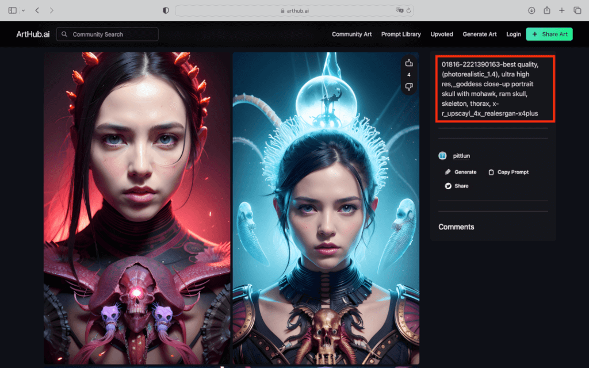The image size is (589, 368).
Task: Click the Login link
Action: pyautogui.click(x=514, y=34)
